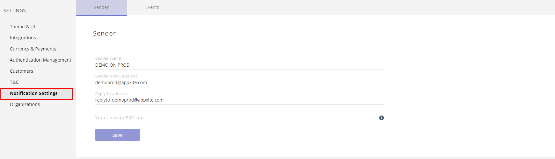
Task: Open the Sender tab
Action: coord(101,7)
